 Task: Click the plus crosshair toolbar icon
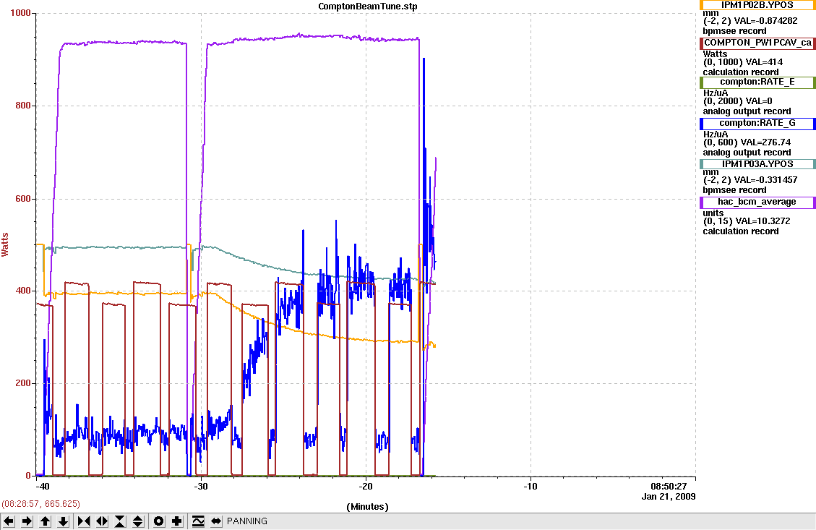[x=177, y=521]
